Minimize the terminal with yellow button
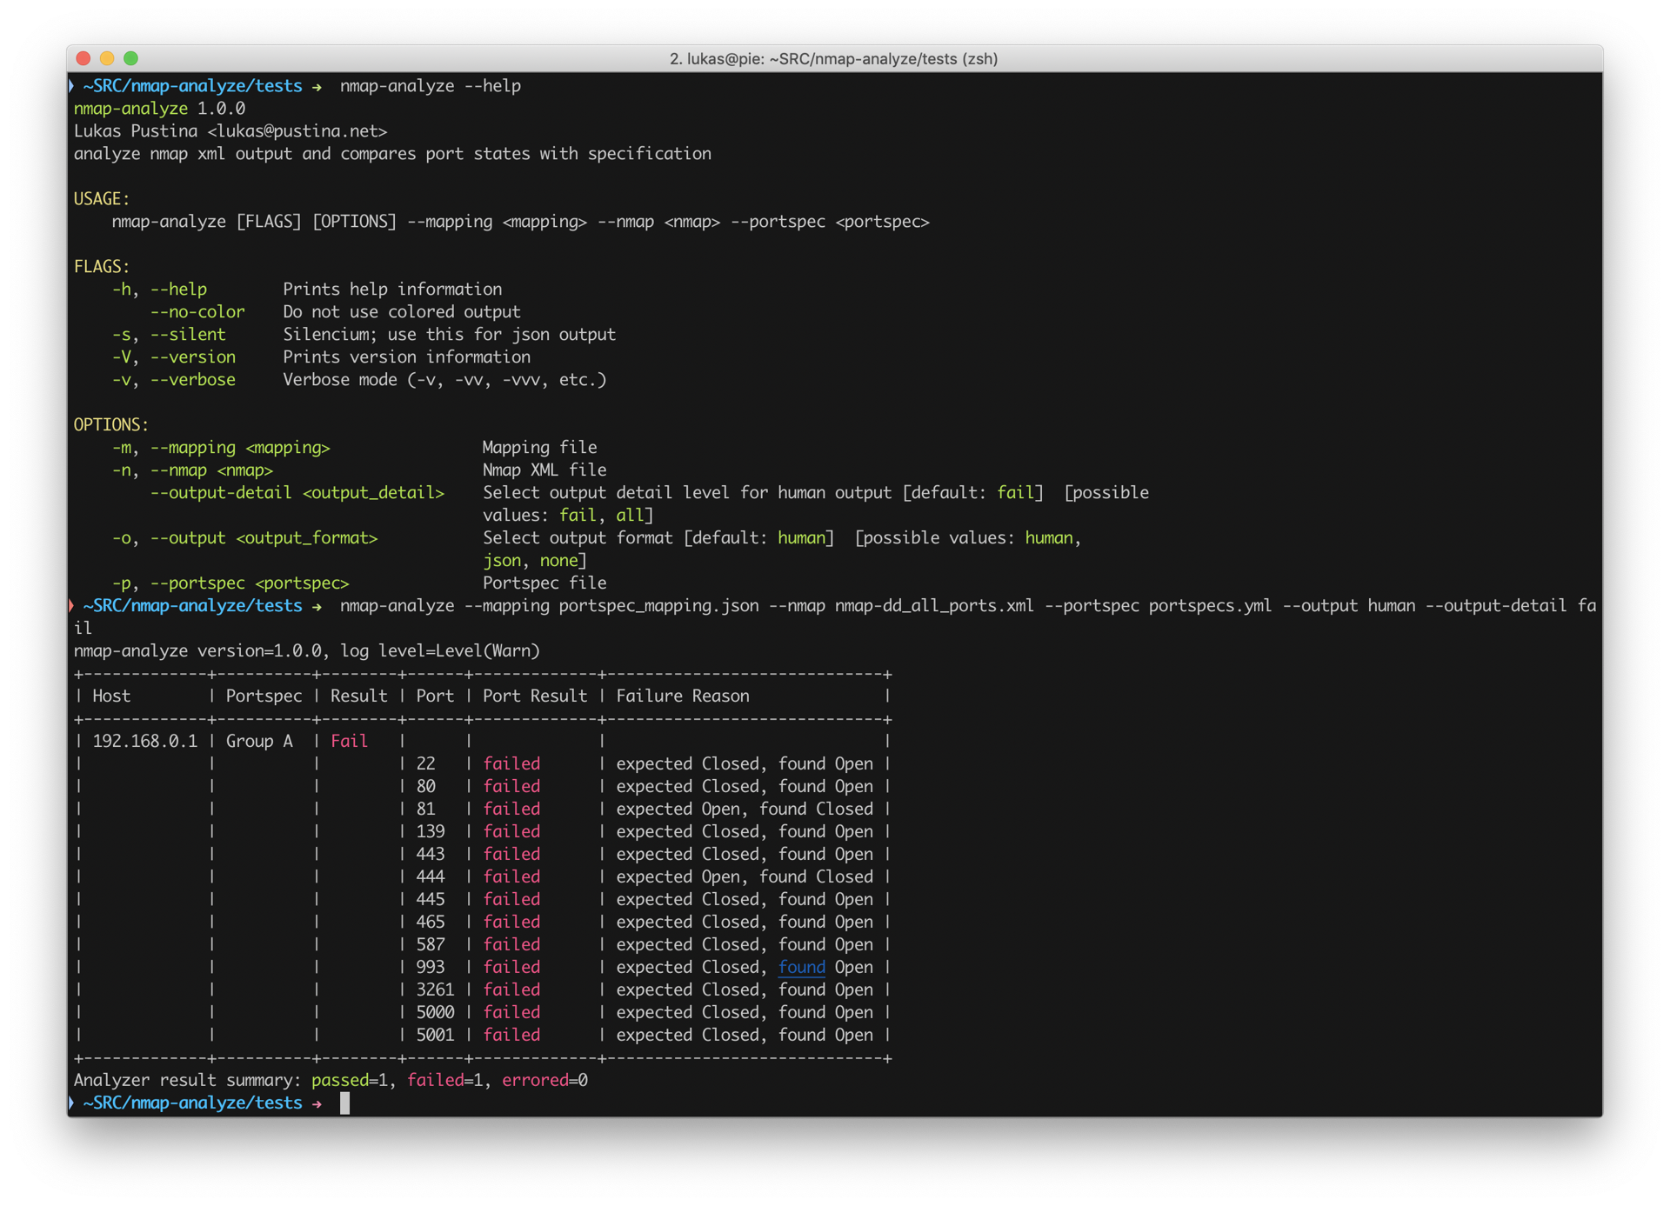 pos(107,58)
